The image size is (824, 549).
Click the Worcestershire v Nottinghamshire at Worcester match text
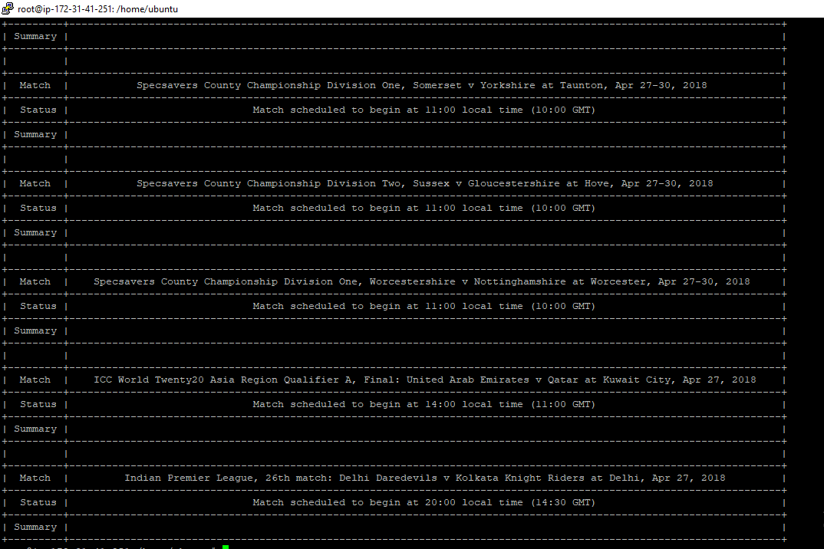(421, 281)
